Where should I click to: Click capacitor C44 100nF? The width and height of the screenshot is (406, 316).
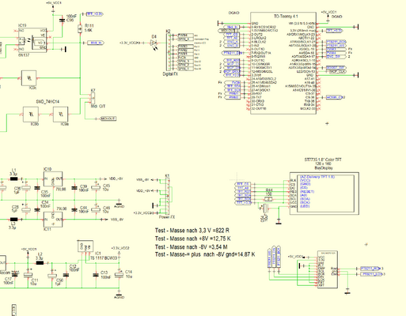74,210
